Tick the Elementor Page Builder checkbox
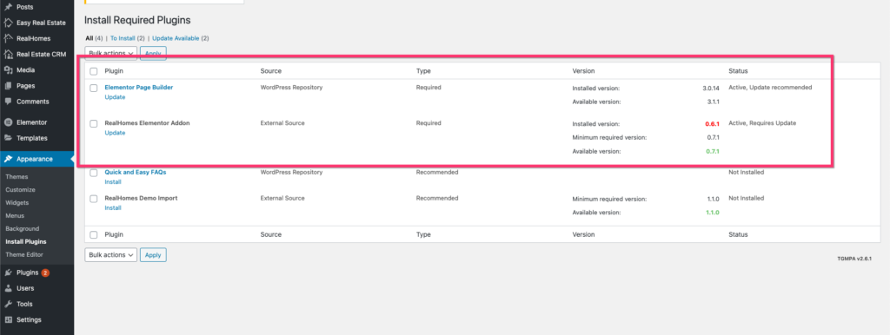Screen dimensions: 890x335 94,88
